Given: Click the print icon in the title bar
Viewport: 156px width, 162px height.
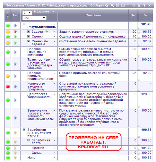Looking at the screenshot, I should [x=139, y=5].
